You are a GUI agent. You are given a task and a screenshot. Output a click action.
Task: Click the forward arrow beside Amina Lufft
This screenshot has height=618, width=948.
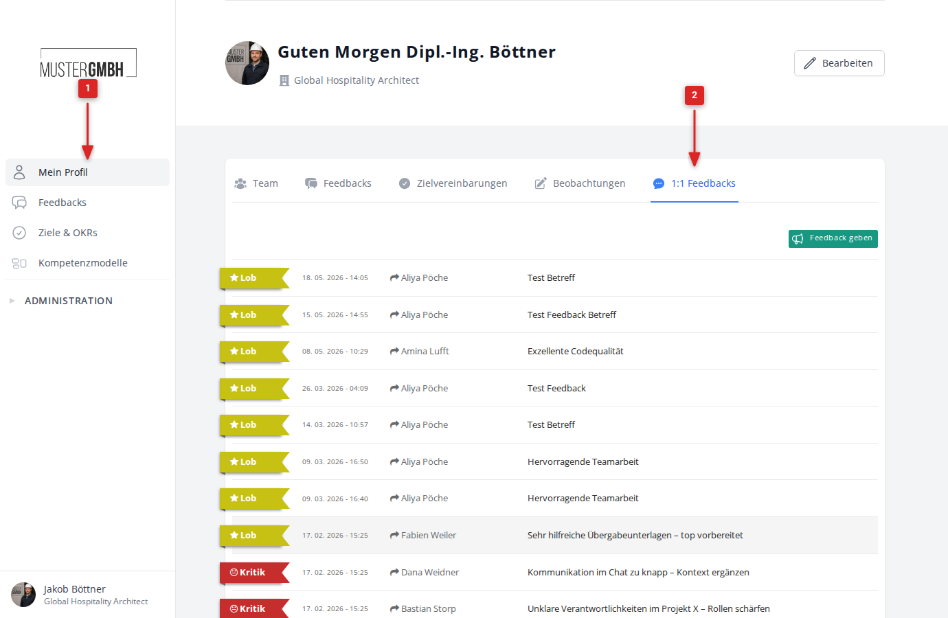pos(394,351)
